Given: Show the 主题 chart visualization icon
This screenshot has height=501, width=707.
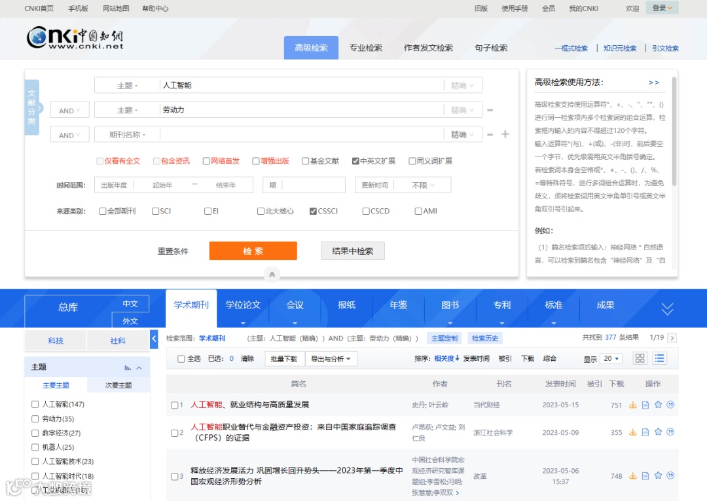Looking at the screenshot, I should pos(128,367).
